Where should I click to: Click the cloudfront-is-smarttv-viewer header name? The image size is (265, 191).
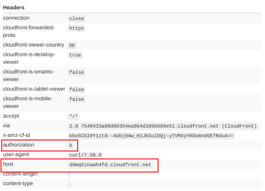click(29, 75)
